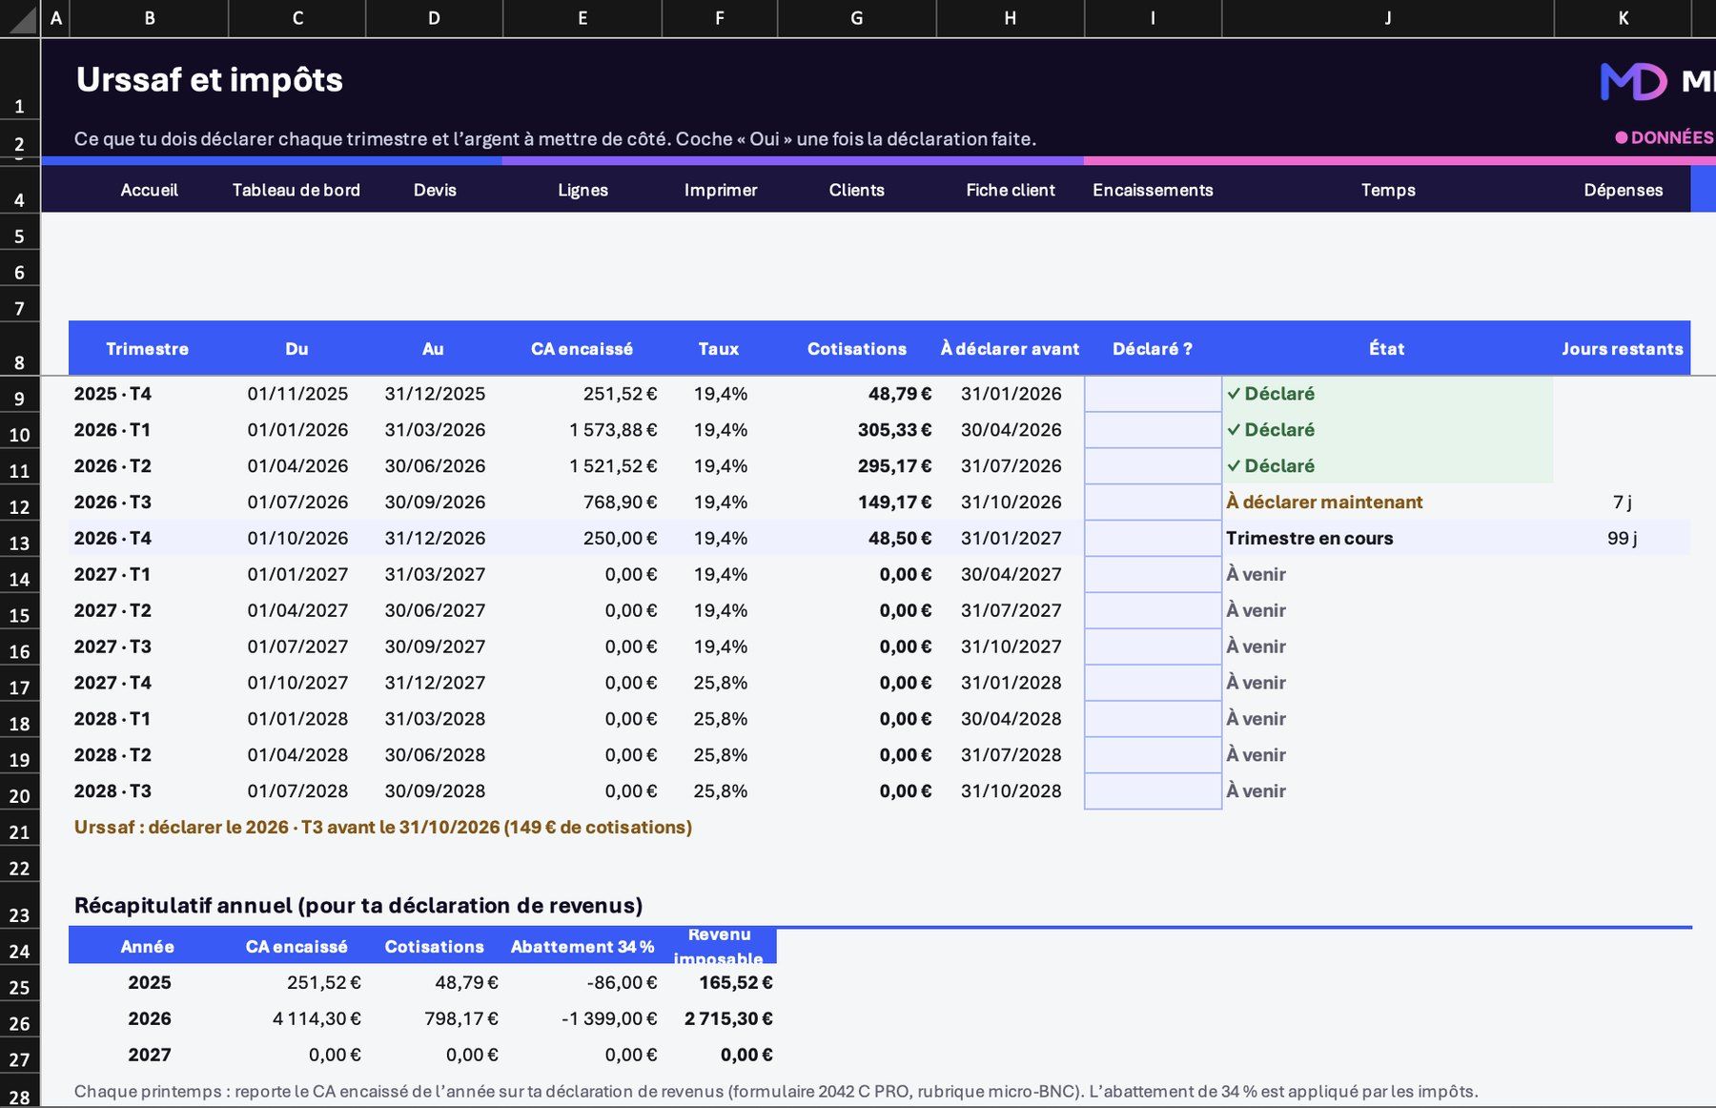Click the Urssaf reminder line for 2026 · T3
The image size is (1716, 1108).
(x=383, y=828)
